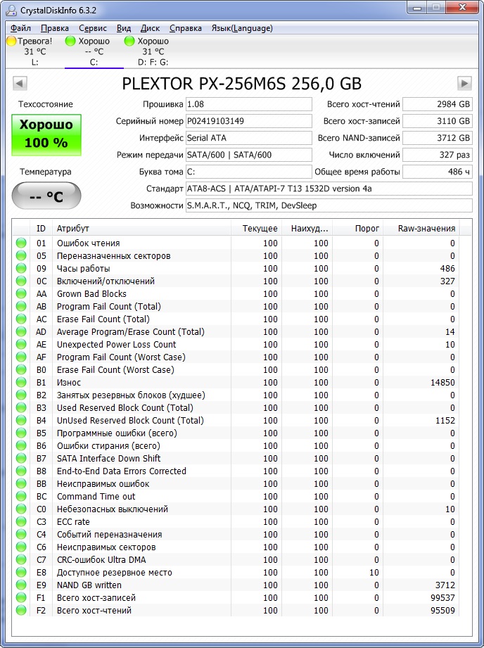
Task: Select the Небезопасных выключений row
Action: [x=236, y=509]
